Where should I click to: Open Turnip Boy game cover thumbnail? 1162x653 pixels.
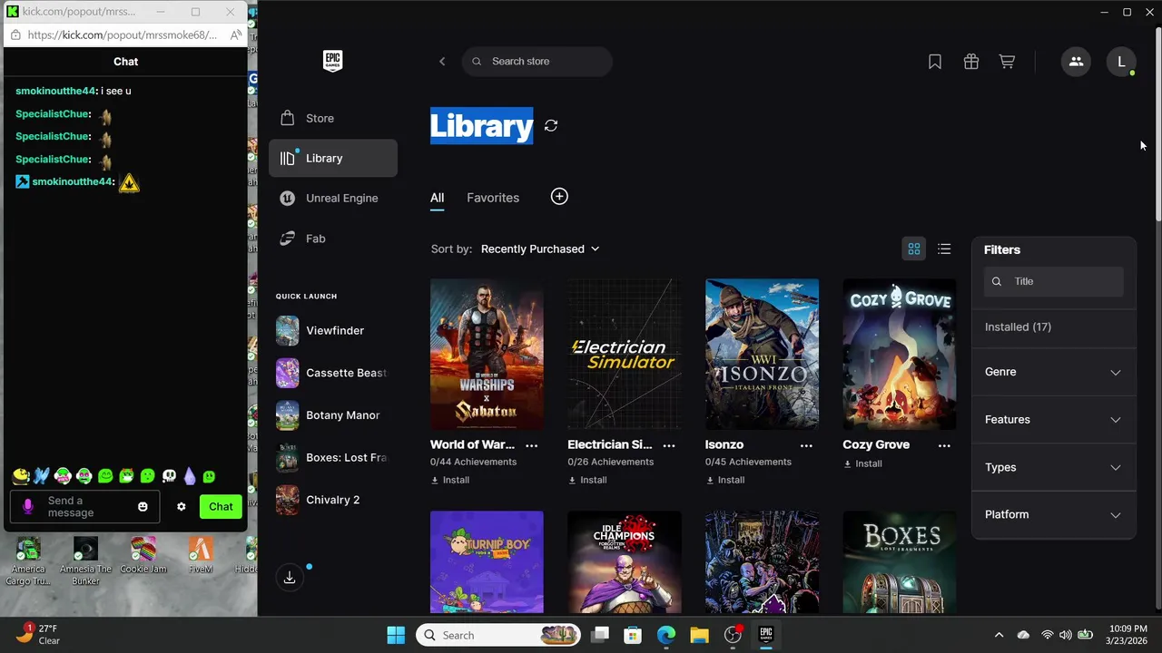point(487,562)
